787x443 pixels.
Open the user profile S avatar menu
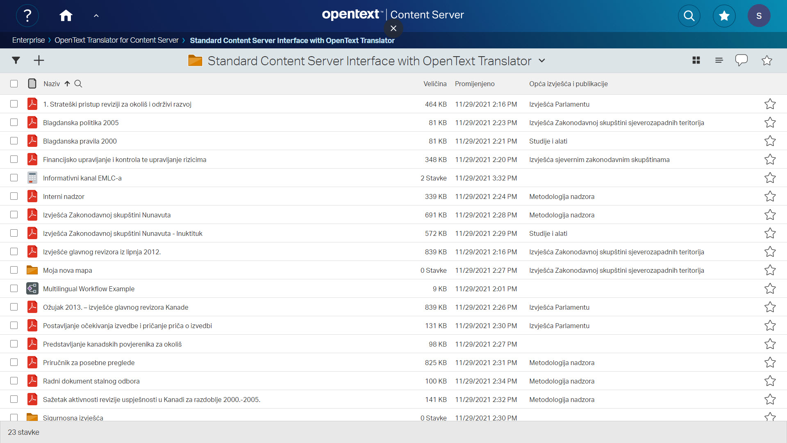click(x=759, y=16)
